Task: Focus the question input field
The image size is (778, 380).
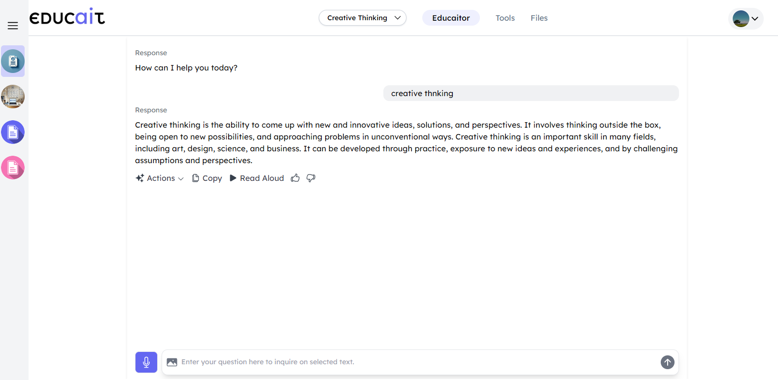Action: [414, 362]
